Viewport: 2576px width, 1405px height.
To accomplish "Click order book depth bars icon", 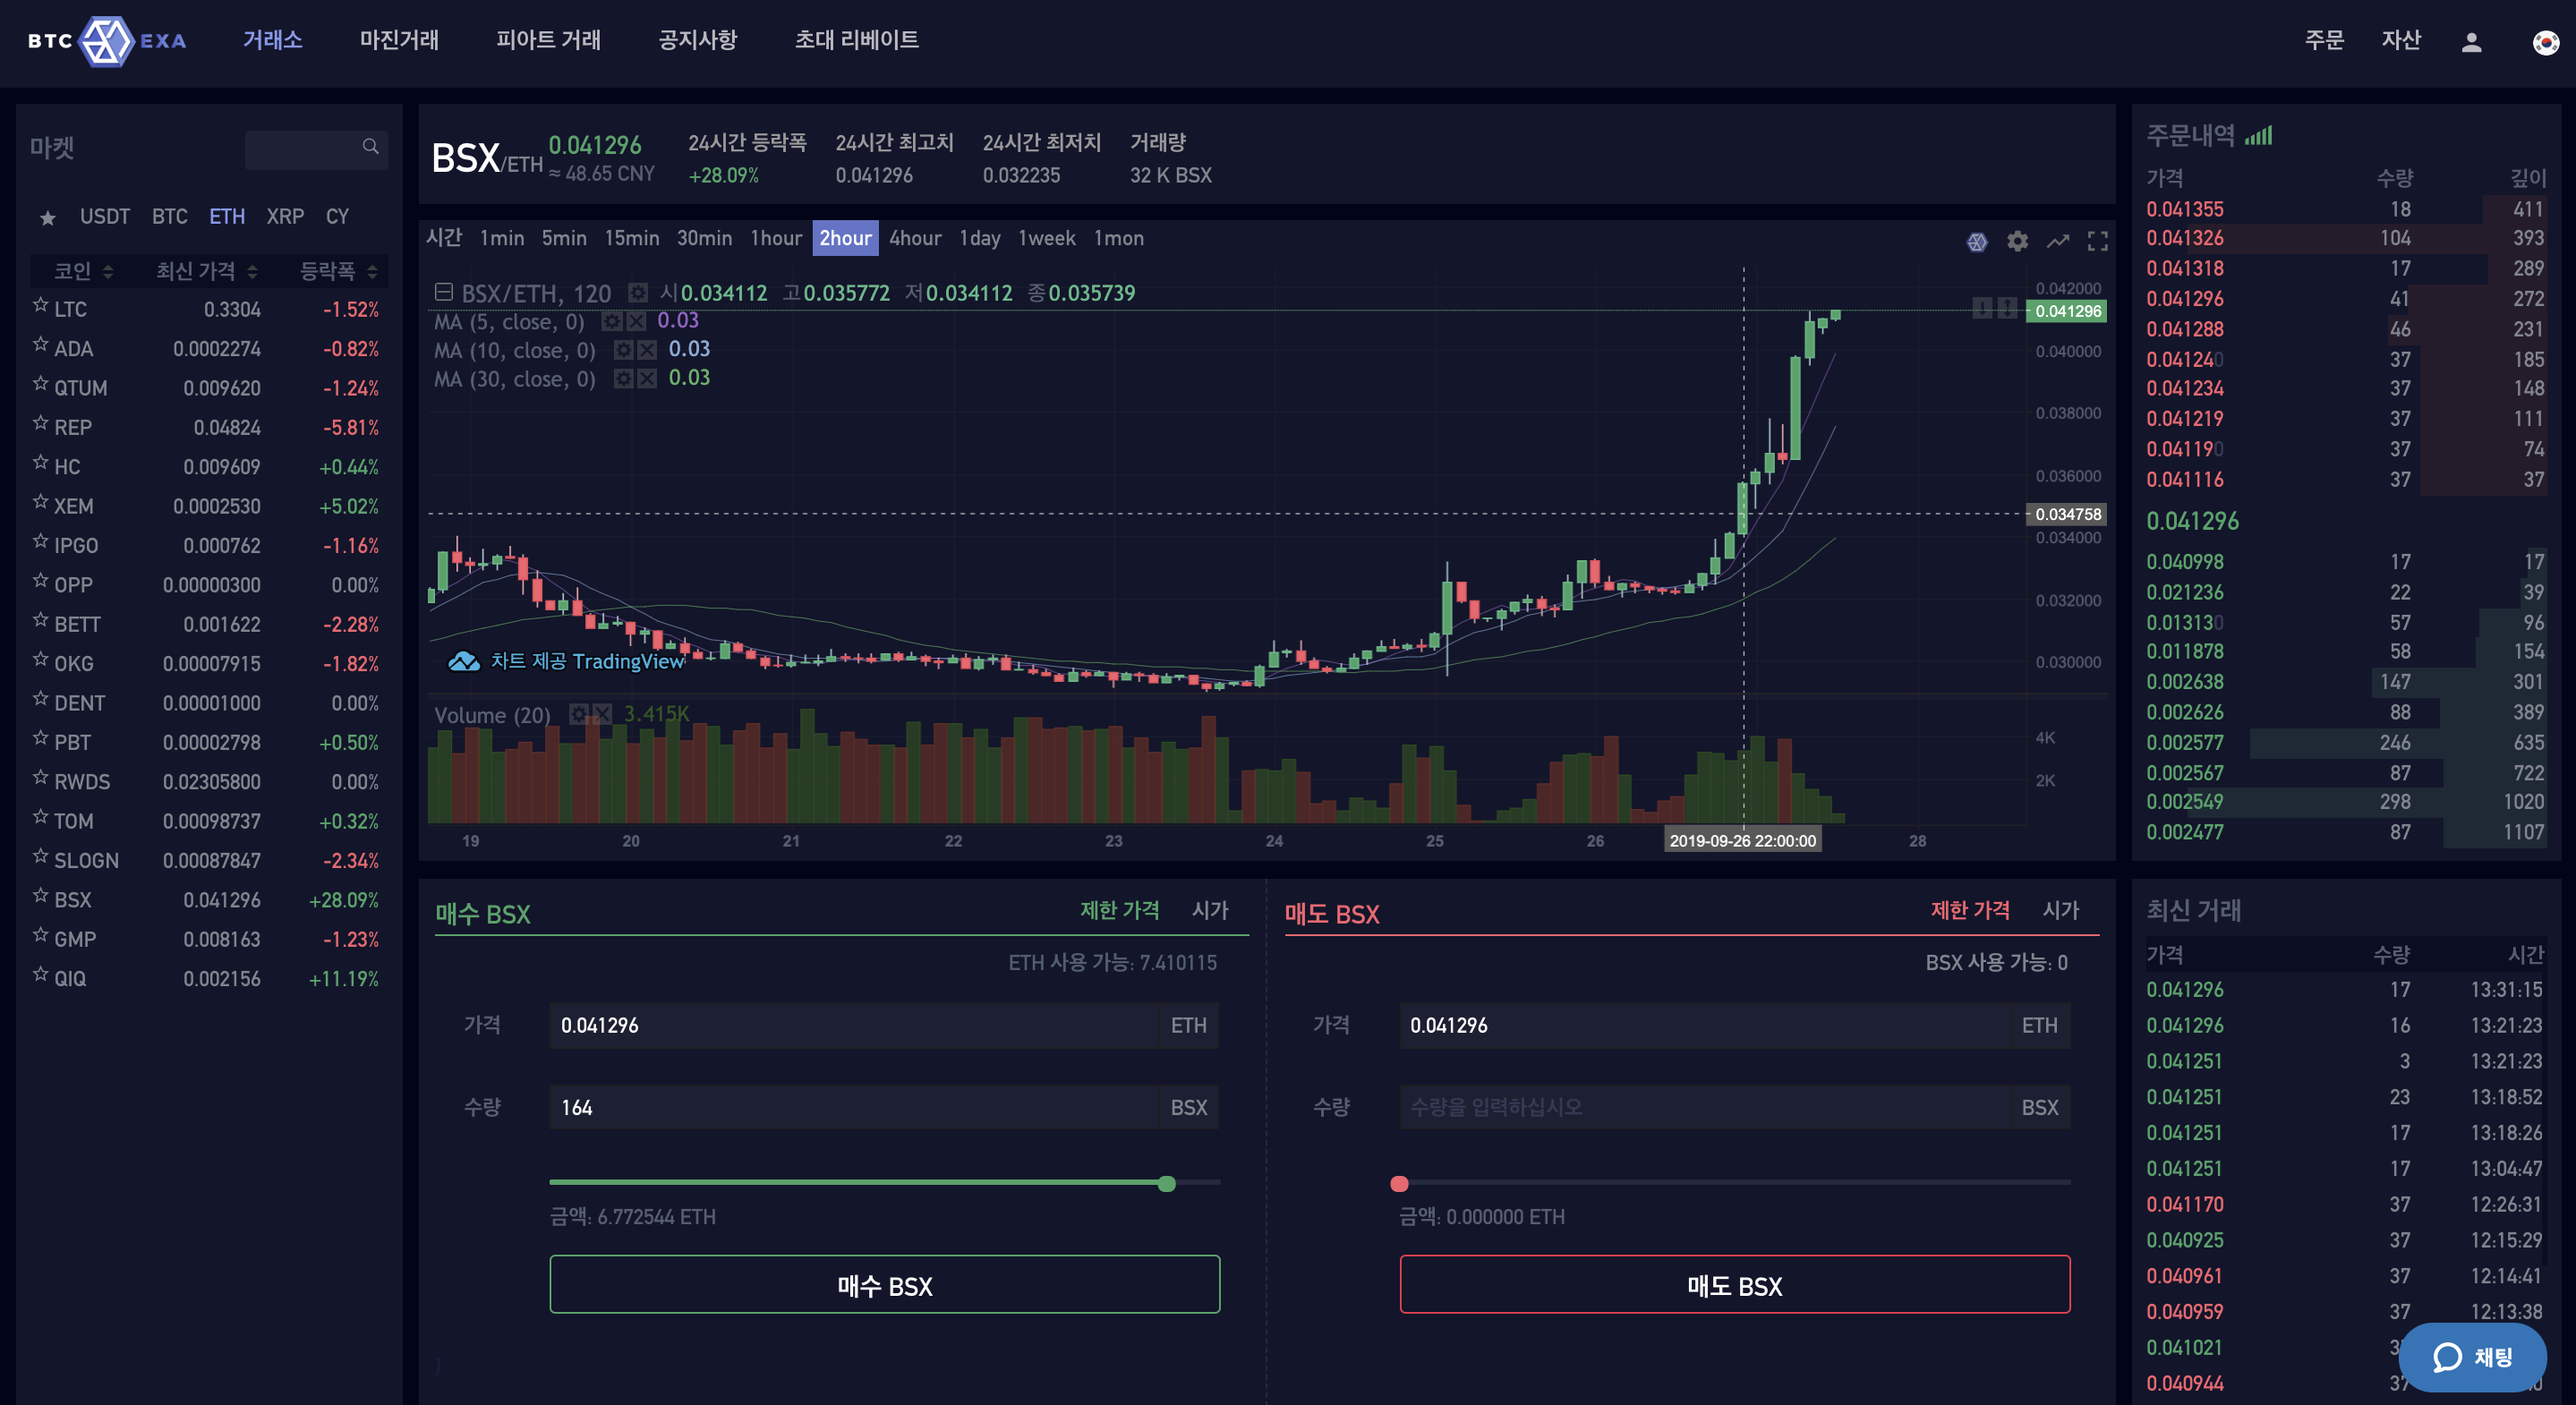I will point(2258,135).
